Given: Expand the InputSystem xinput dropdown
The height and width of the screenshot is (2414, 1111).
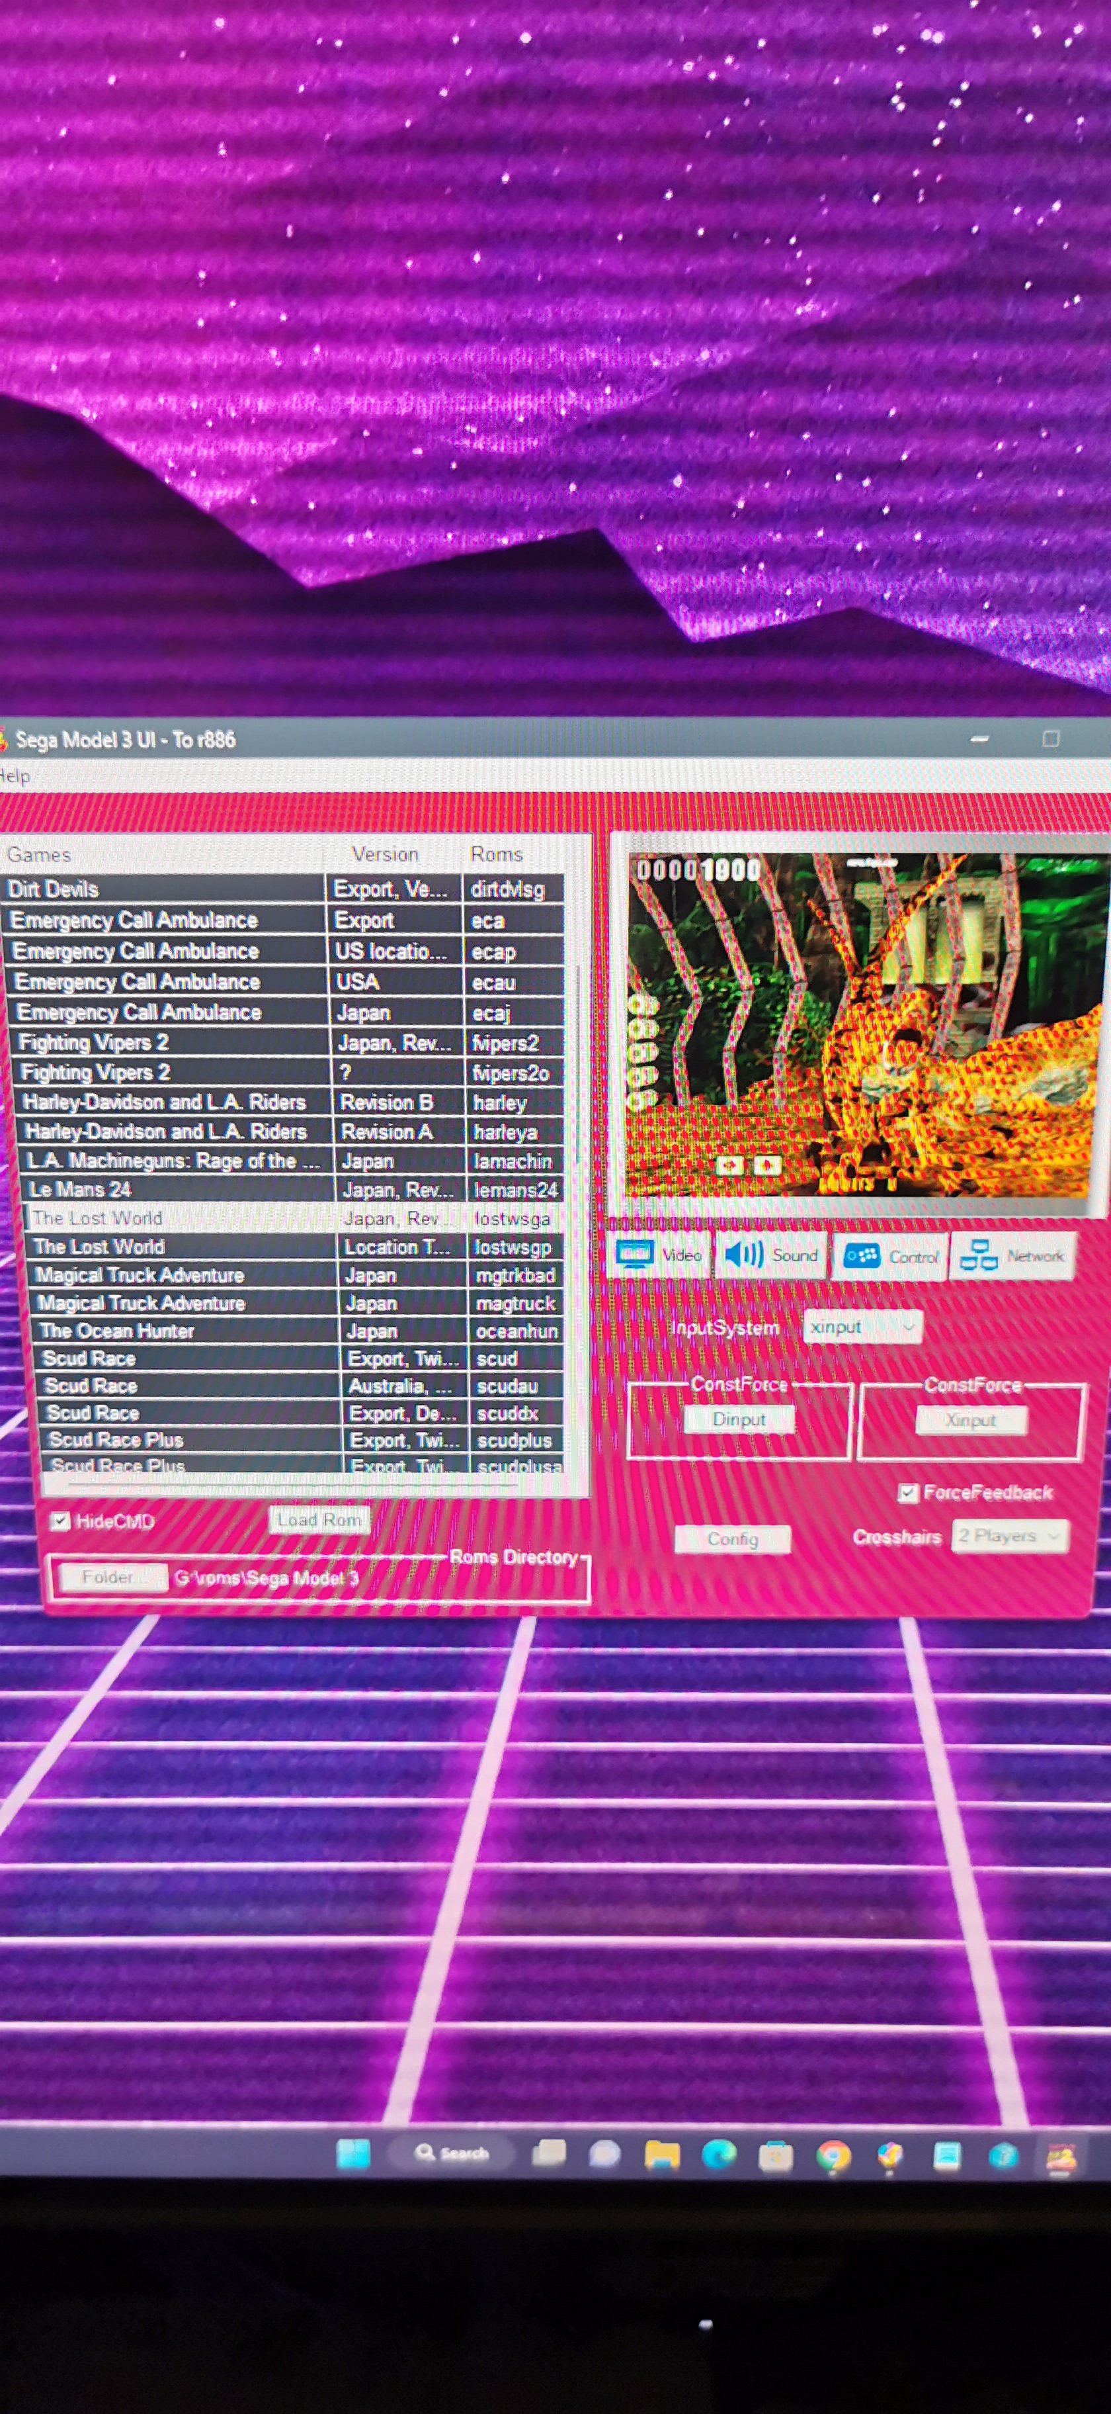Looking at the screenshot, I should tap(863, 1327).
